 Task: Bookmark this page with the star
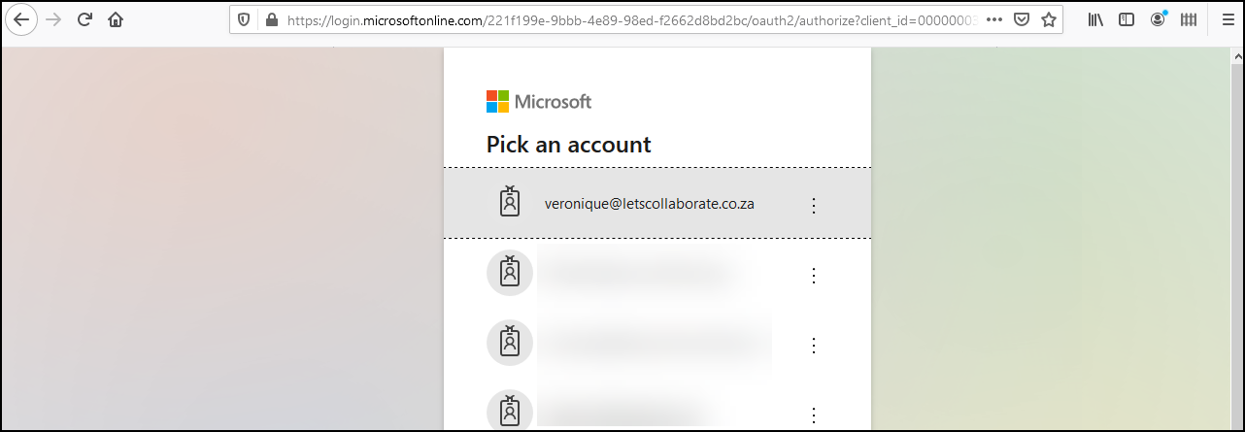1049,19
